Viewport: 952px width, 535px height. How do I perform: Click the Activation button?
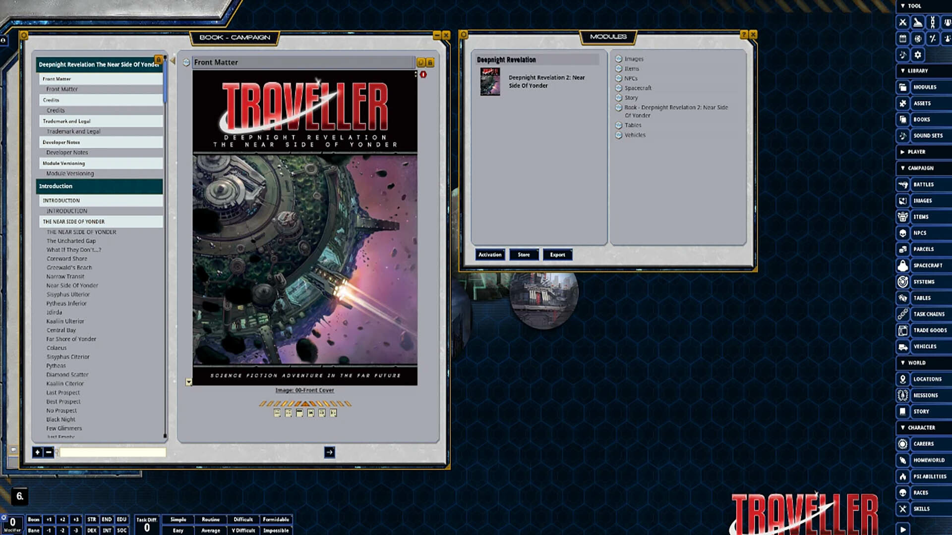pos(490,254)
